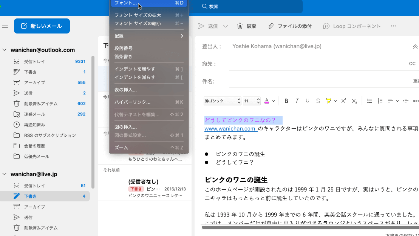
Task: Click ファイルの添付 attach file button
Action: 290,26
